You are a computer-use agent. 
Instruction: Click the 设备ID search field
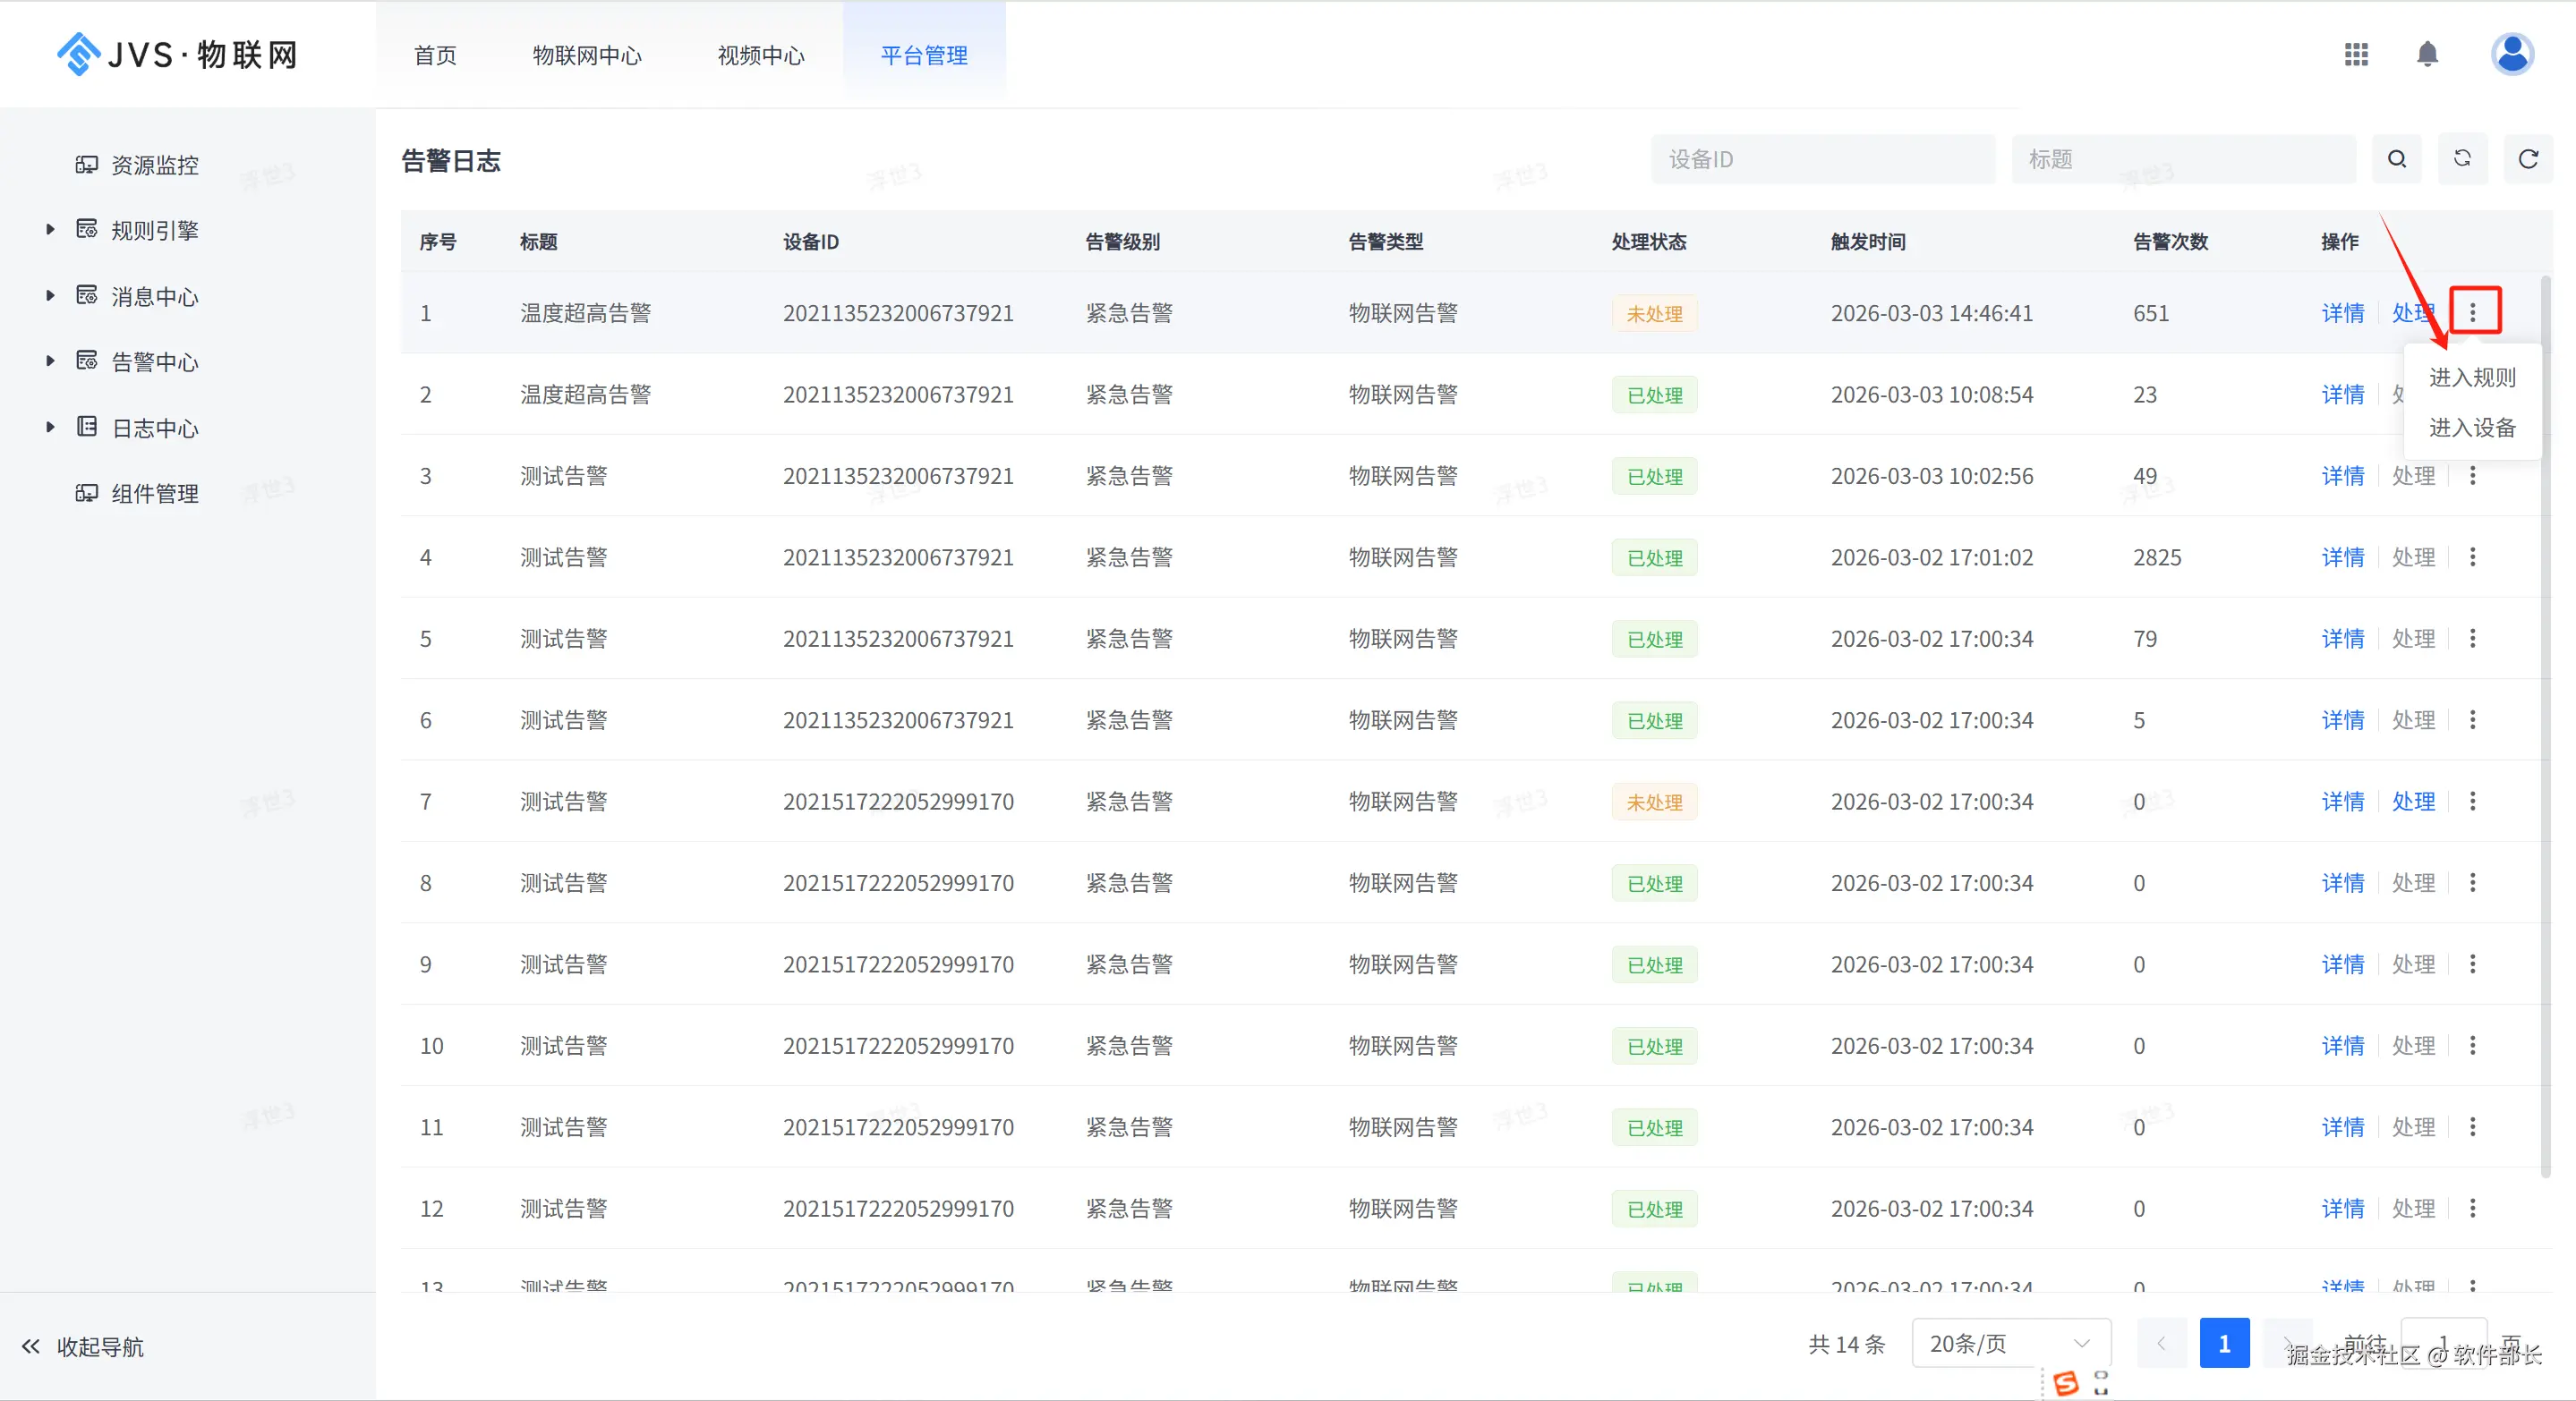1822,160
